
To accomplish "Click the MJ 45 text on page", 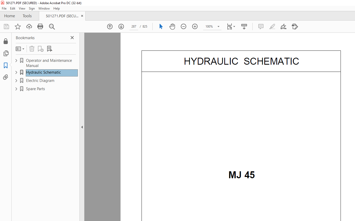I will point(242,175).
